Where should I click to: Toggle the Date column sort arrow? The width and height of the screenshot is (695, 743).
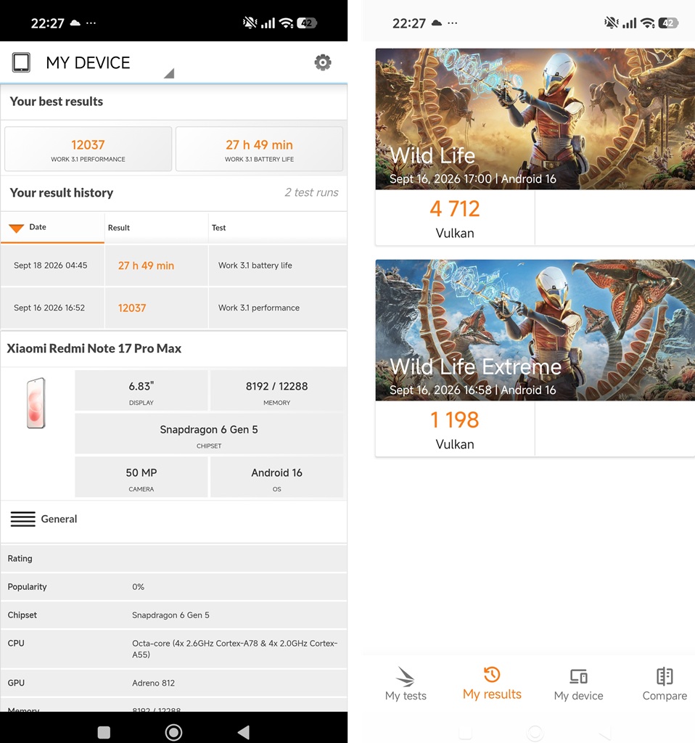point(16,228)
